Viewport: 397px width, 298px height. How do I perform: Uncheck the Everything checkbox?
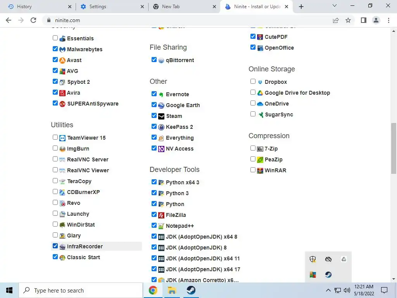pos(154,137)
